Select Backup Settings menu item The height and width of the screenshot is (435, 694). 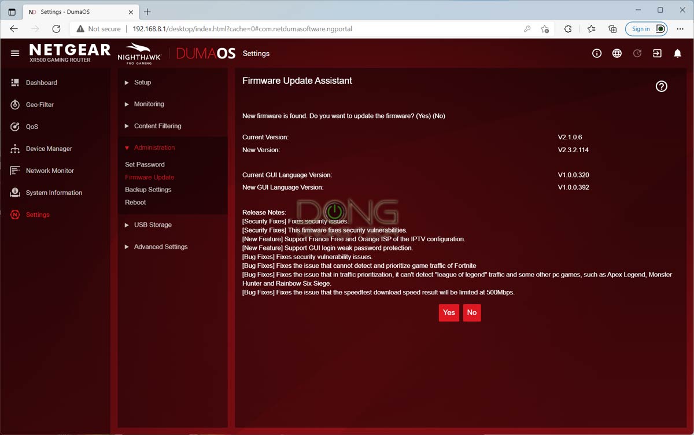[148, 190]
